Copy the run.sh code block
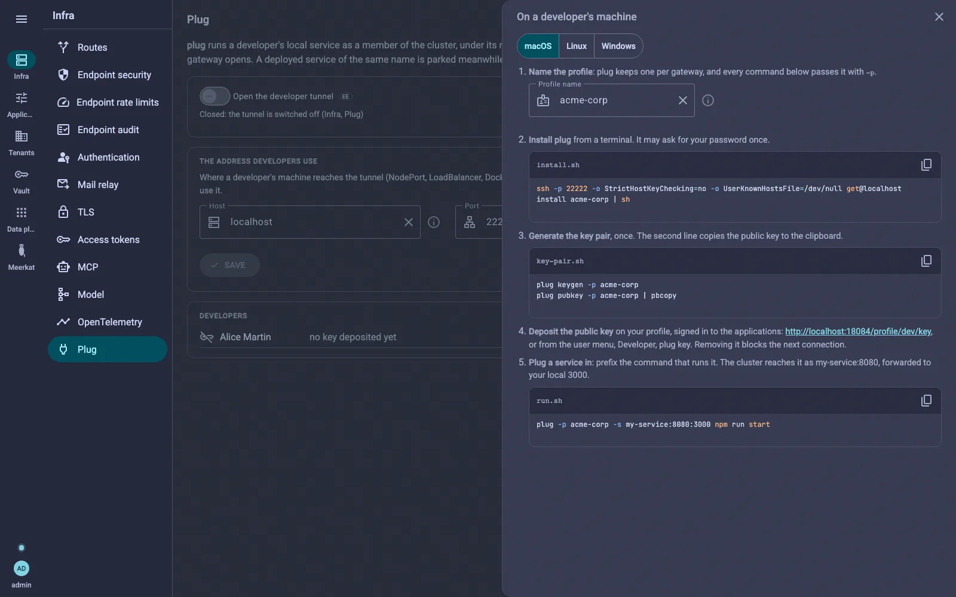The image size is (956, 597). 926,401
